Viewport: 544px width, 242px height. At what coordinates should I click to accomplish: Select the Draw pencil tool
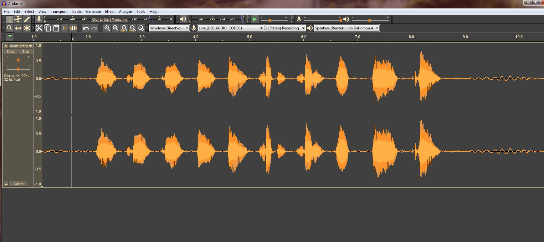pos(27,19)
